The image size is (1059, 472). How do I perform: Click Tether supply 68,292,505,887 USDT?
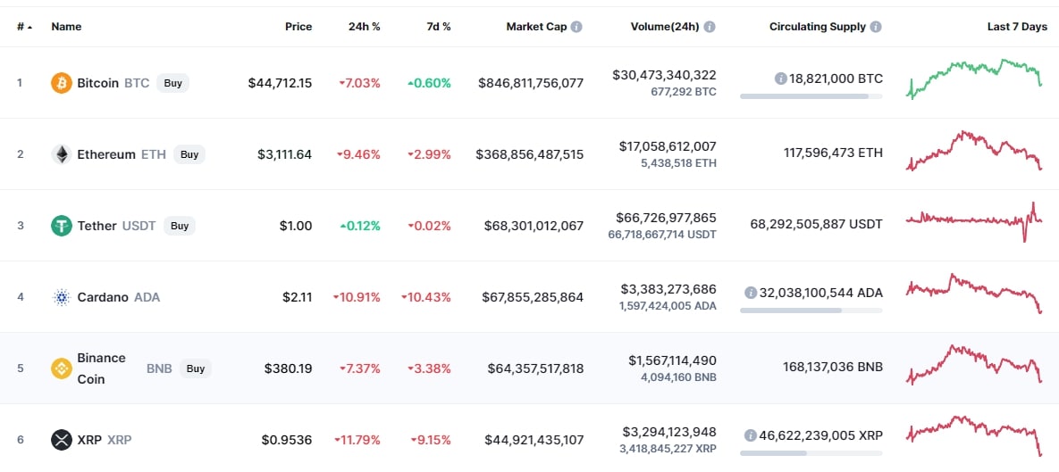[817, 226]
